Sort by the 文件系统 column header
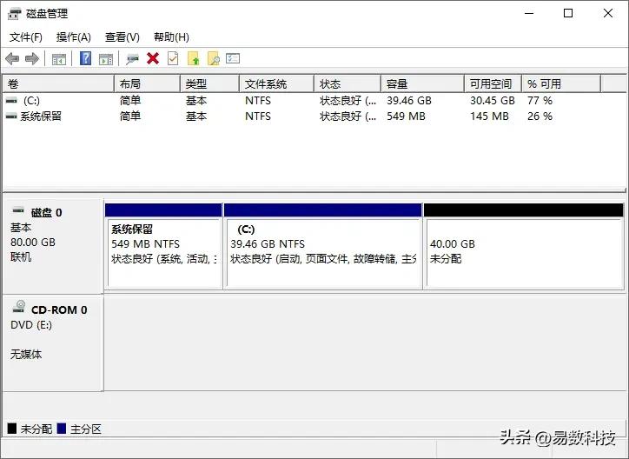629x459 pixels. click(277, 83)
